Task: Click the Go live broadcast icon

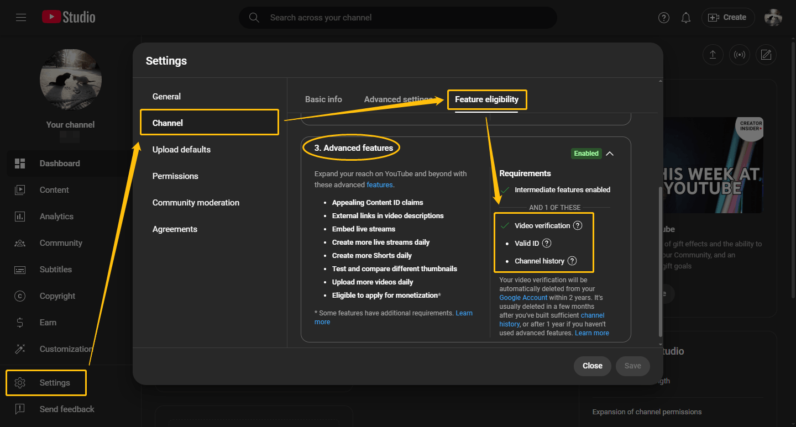Action: coord(740,55)
